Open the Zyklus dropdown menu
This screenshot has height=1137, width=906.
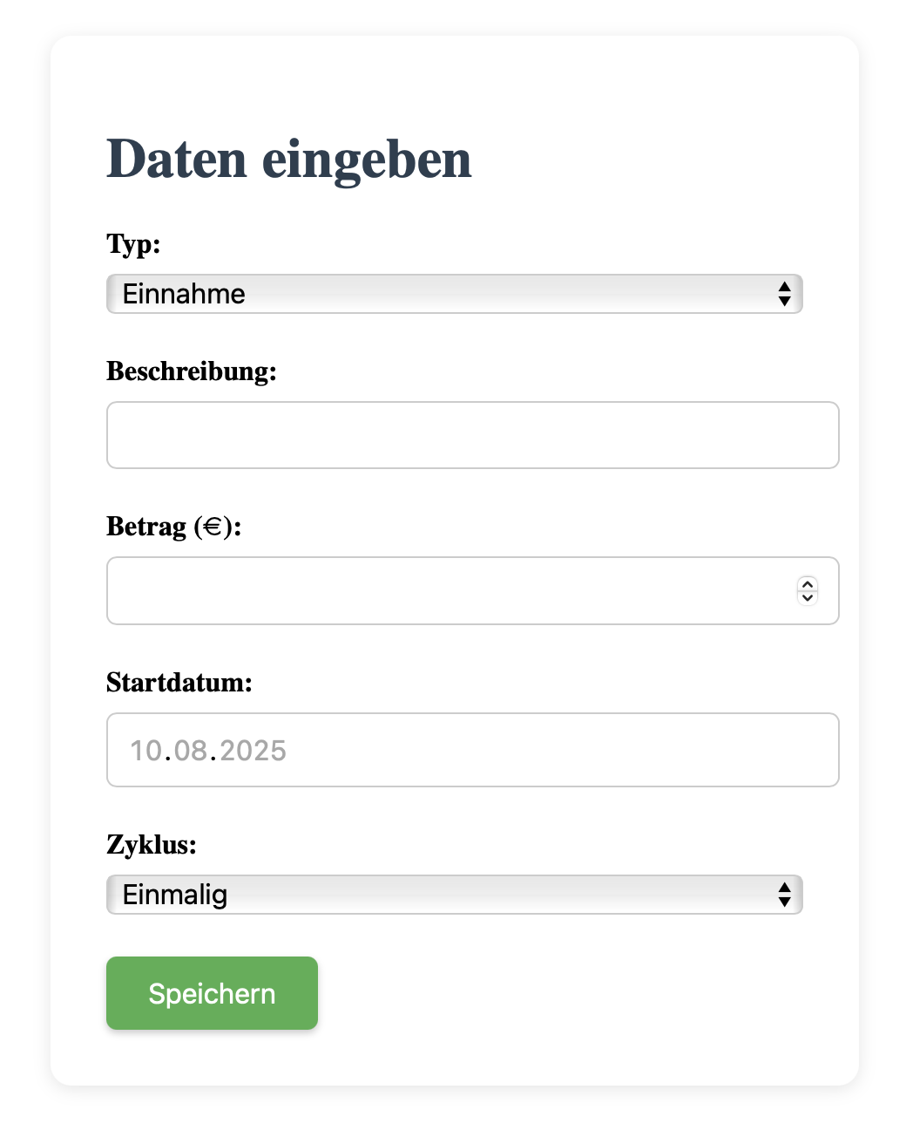click(x=453, y=895)
